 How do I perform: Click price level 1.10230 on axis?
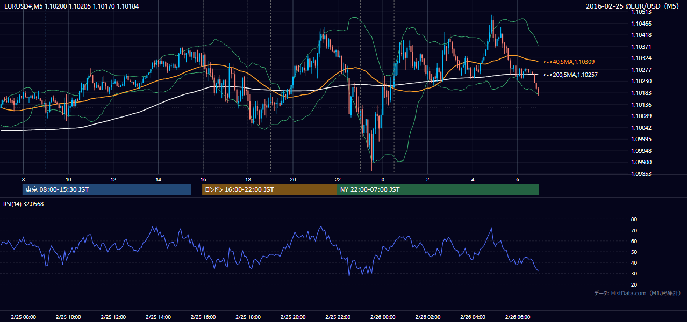pyautogui.click(x=641, y=82)
